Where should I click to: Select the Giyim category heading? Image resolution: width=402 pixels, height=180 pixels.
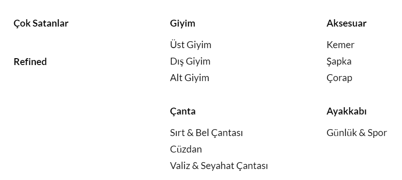(x=182, y=23)
